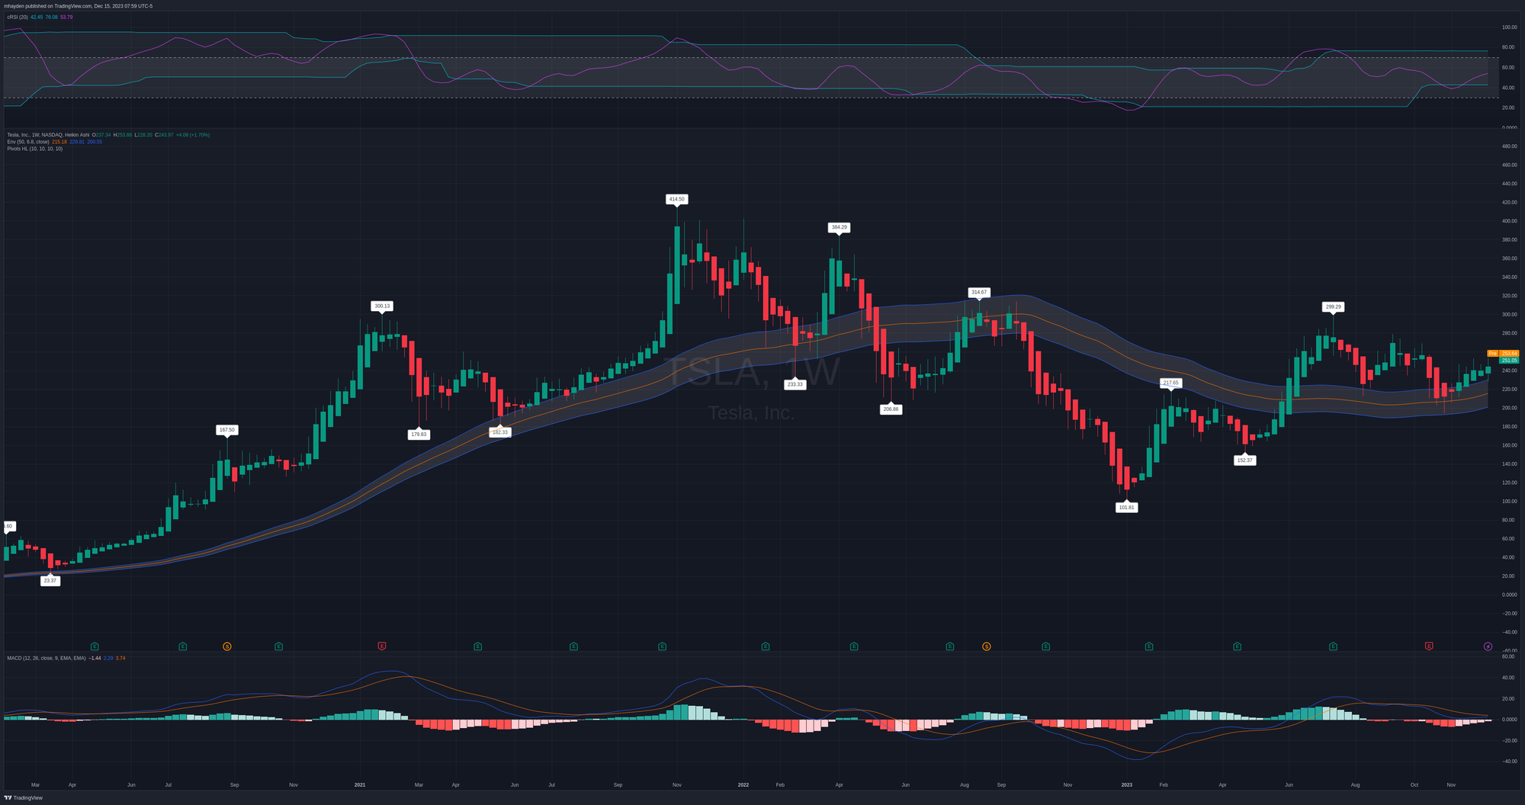
Task: Open the green earnings marker of October 2021
Action: (x=662, y=646)
